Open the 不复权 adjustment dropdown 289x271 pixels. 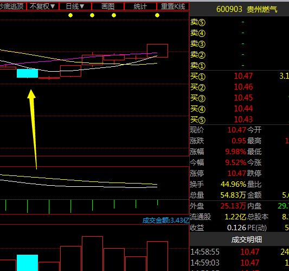(x=43, y=7)
